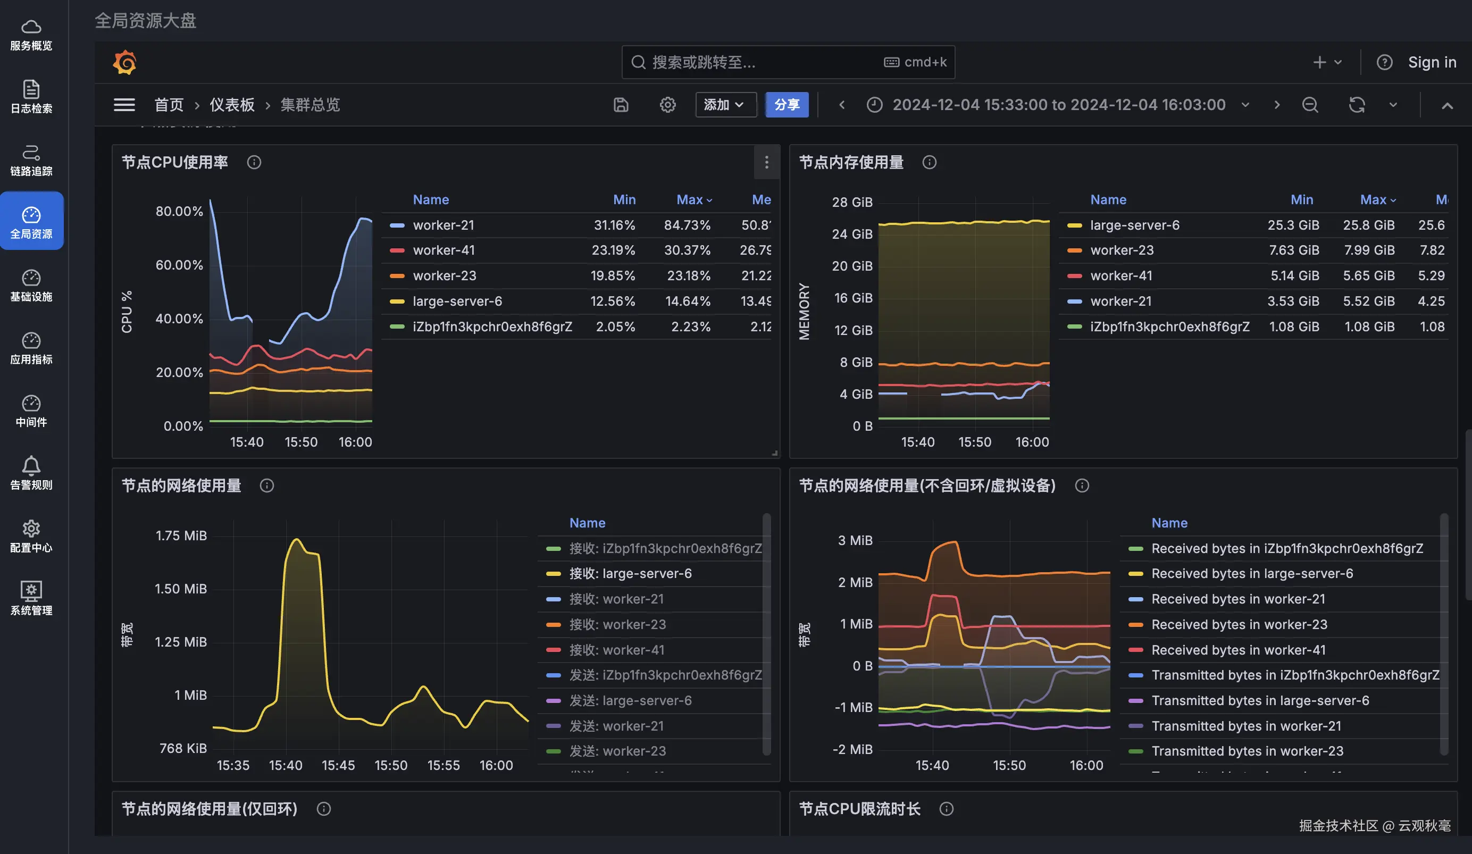This screenshot has width=1472, height=854.
Task: Click the save dashboard icon
Action: tap(621, 105)
